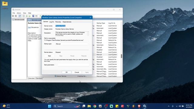Open the red square app icon on the taskbar
The width and height of the screenshot is (194, 109).
[x=122, y=106]
